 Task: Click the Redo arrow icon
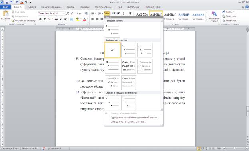pyautogui.click(x=17, y=2)
